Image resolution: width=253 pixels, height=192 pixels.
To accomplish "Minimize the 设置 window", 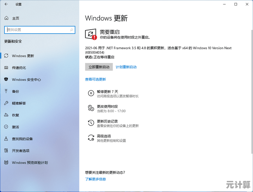I will coord(224,4).
